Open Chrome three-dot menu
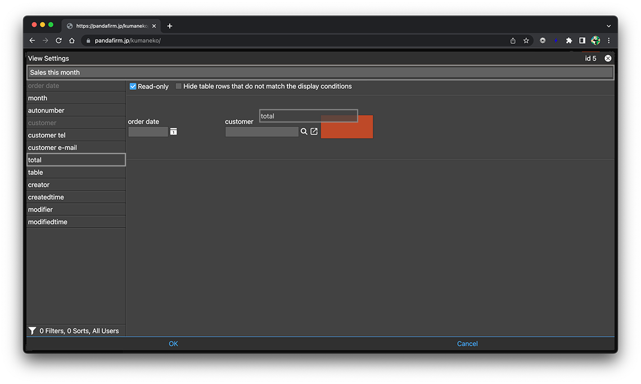 click(x=608, y=40)
